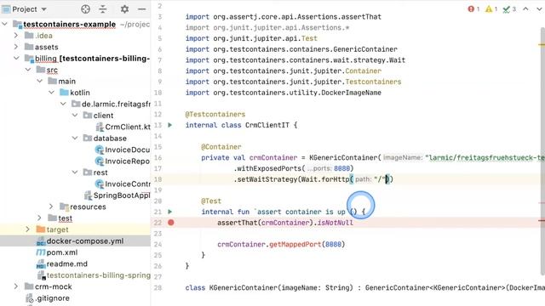Collapse the billing module node
545x306 pixels.
coord(16,59)
